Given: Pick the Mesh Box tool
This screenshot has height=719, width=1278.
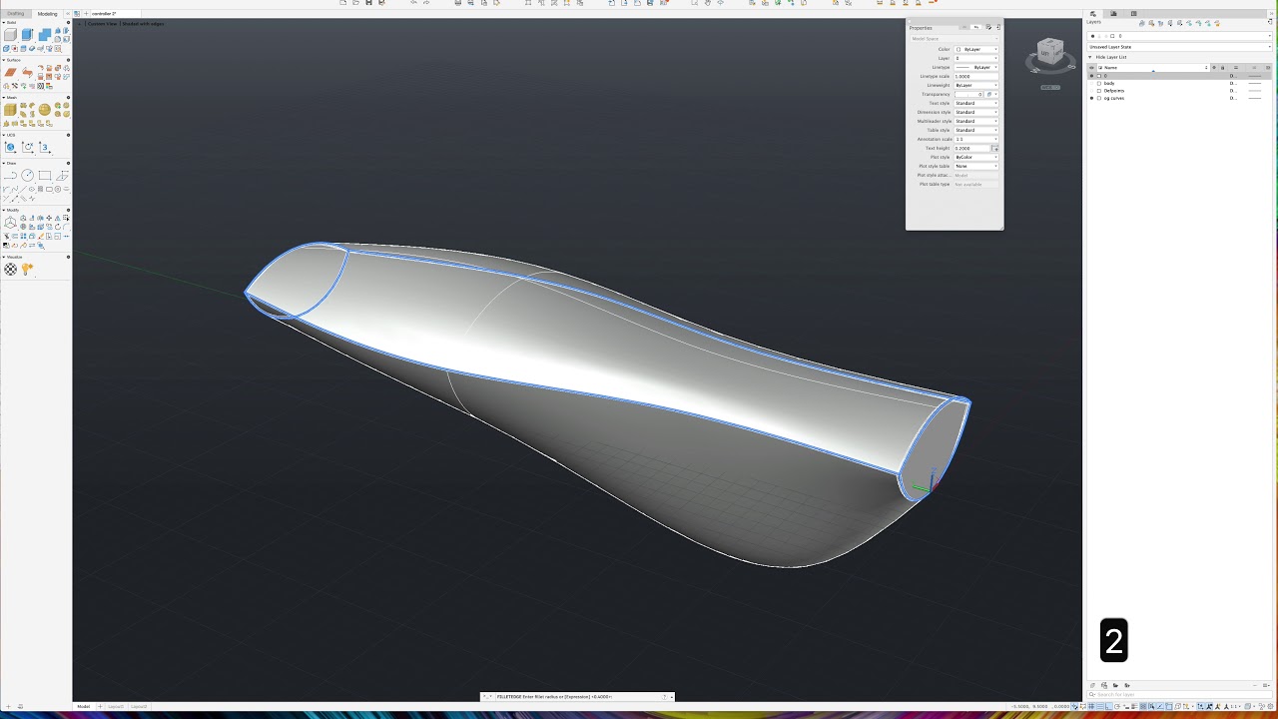Looking at the screenshot, I should (x=10, y=109).
